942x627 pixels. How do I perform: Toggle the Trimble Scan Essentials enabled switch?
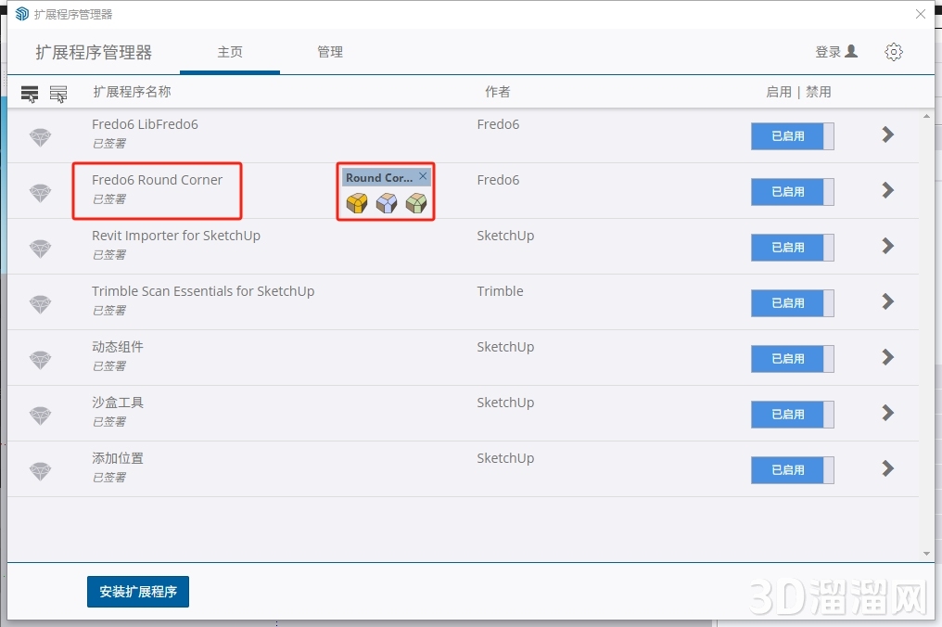pyautogui.click(x=792, y=303)
